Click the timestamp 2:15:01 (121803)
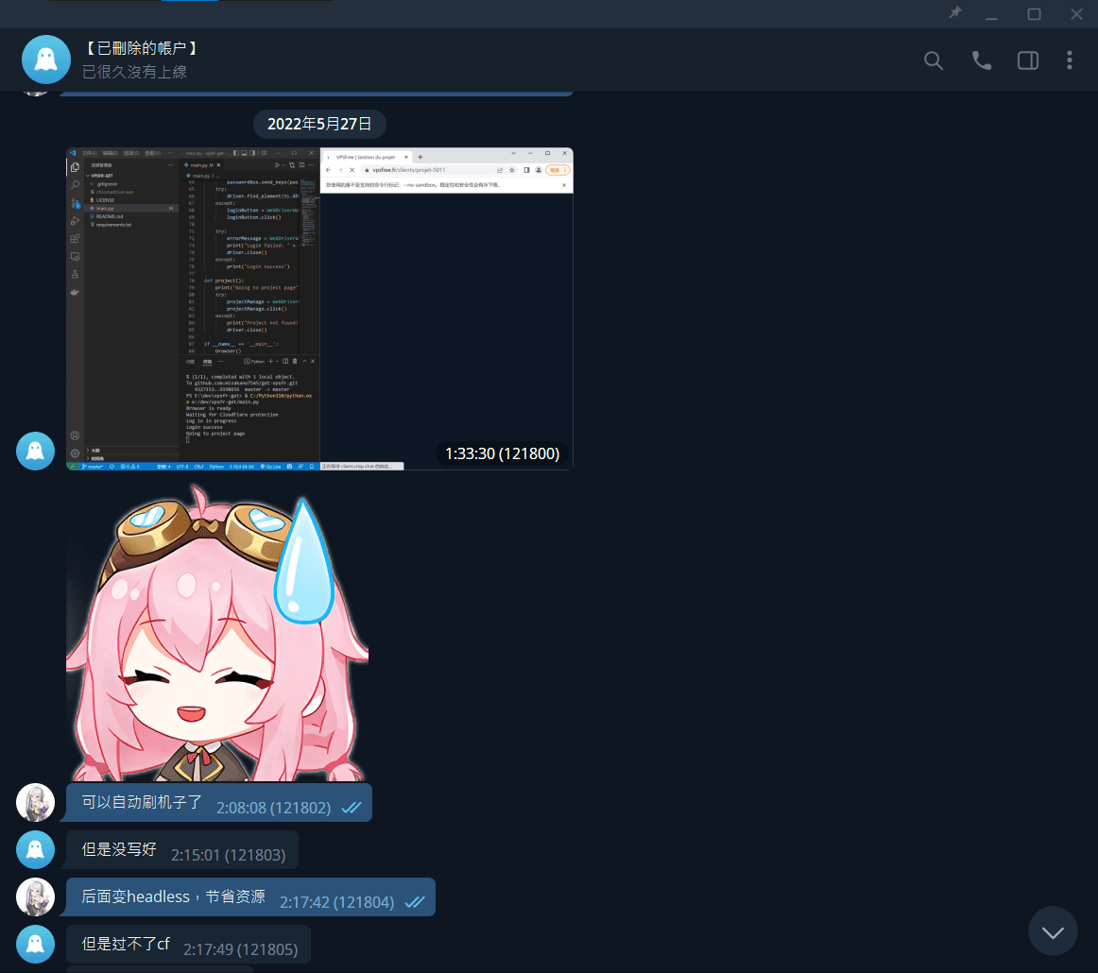Image resolution: width=1098 pixels, height=973 pixels. (x=229, y=855)
